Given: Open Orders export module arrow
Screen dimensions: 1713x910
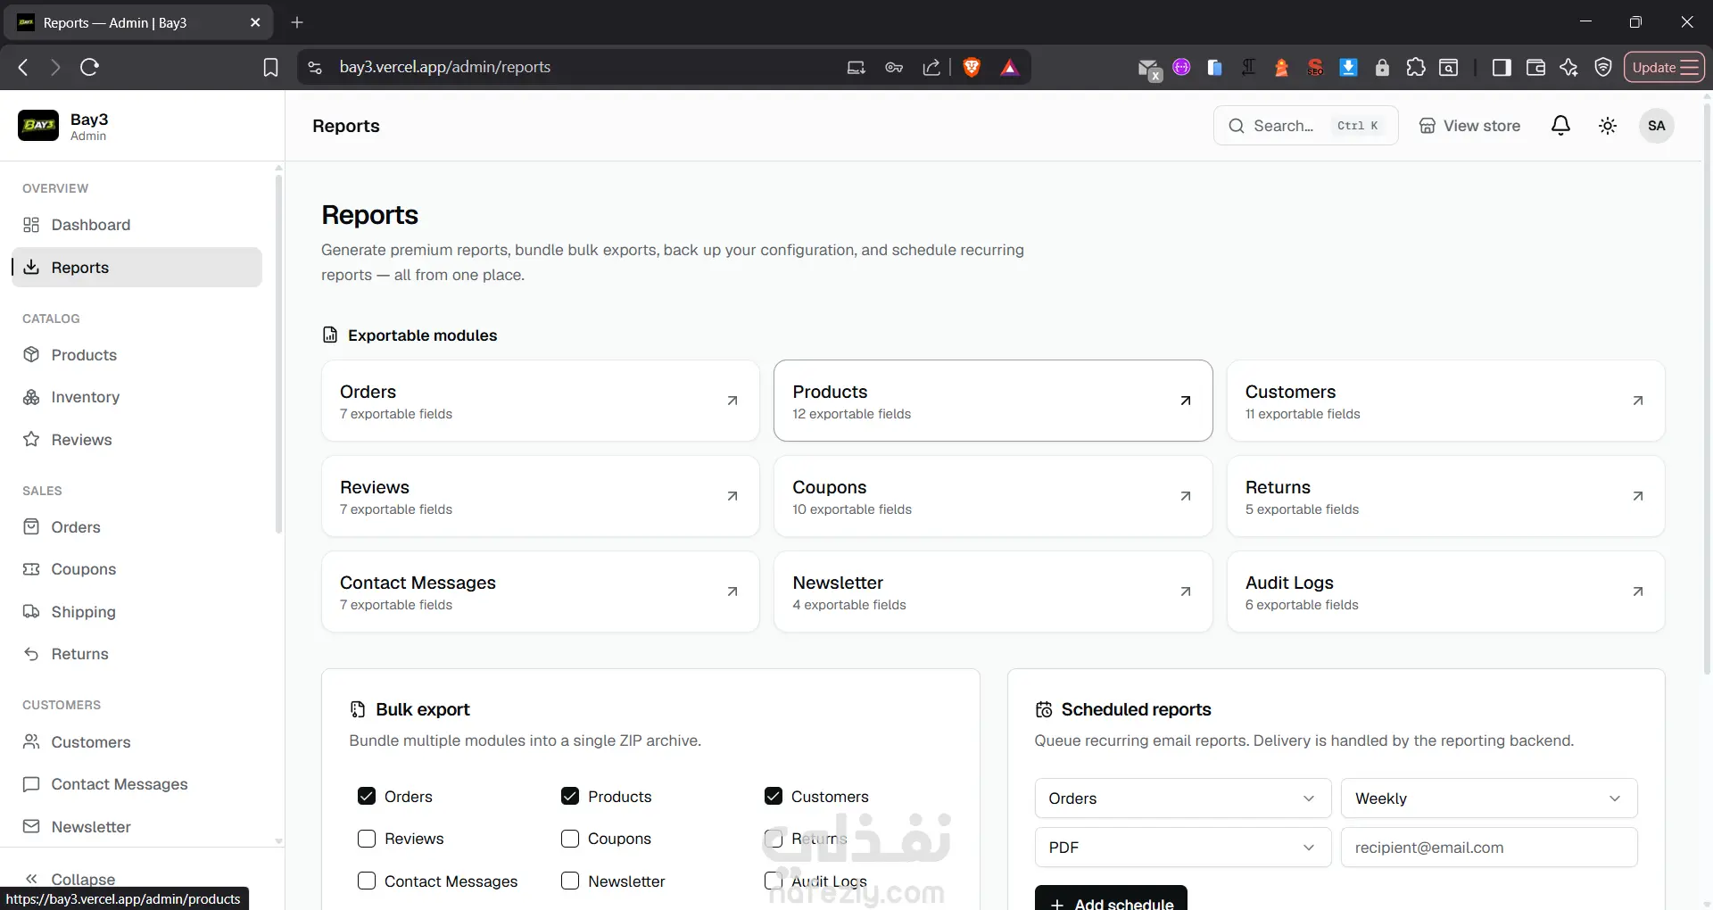Looking at the screenshot, I should 732,401.
